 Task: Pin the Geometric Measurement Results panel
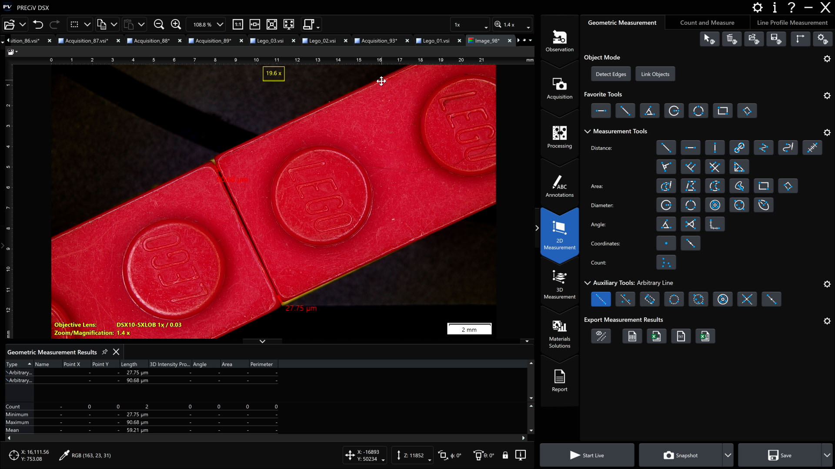point(104,352)
